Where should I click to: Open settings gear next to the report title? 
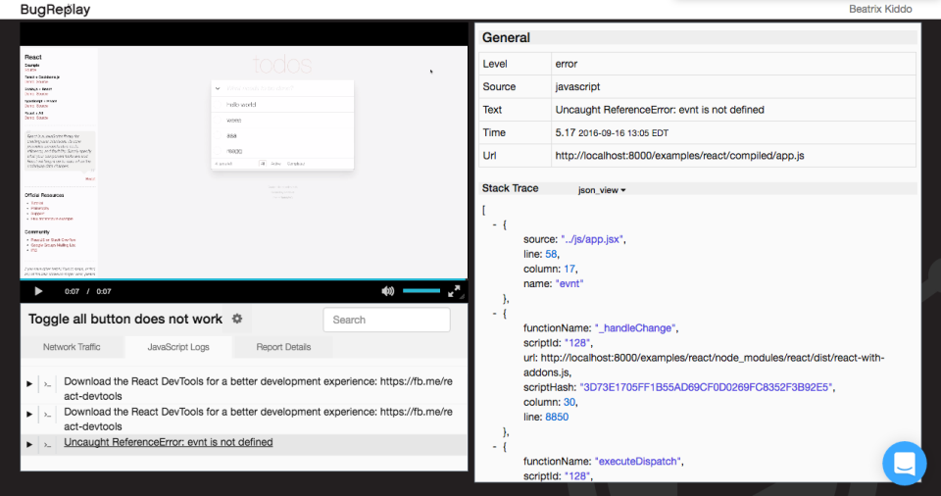[x=237, y=319]
